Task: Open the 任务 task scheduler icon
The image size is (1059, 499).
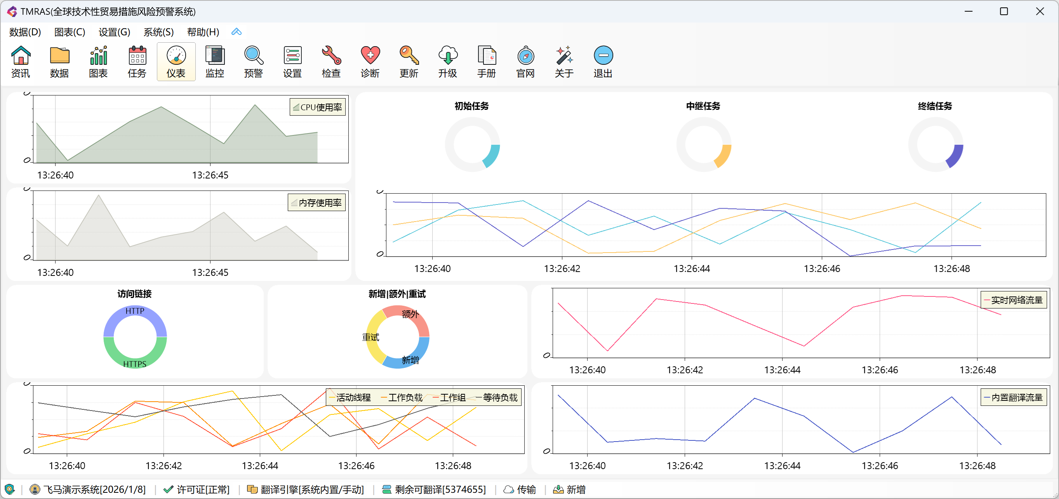Action: (136, 62)
